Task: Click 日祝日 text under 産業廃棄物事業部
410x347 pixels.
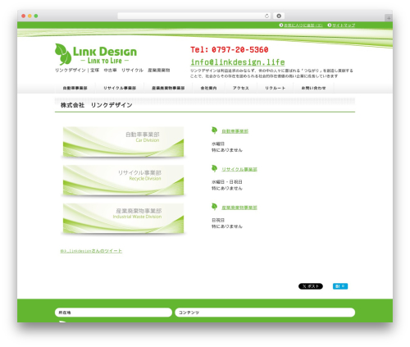Action: click(x=218, y=220)
